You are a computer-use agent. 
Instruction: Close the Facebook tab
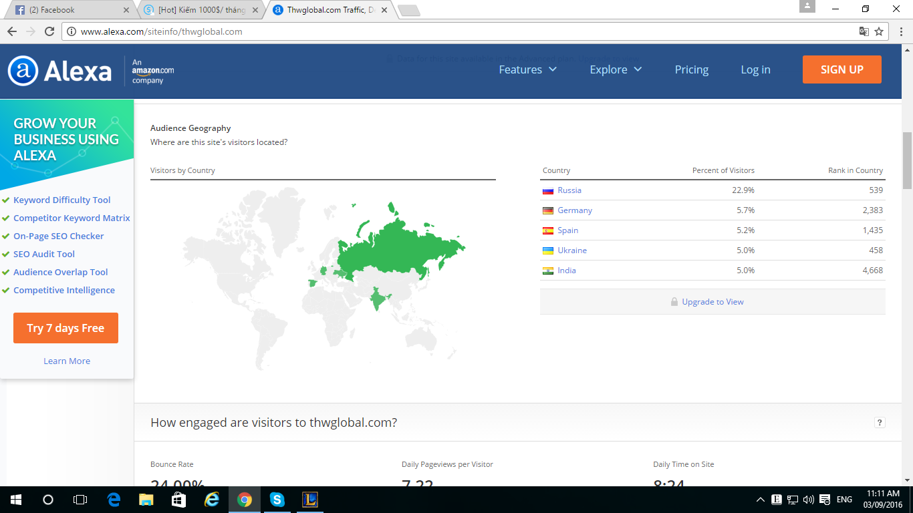(x=127, y=10)
